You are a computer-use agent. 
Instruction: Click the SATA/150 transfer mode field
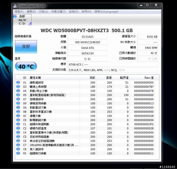87,53
